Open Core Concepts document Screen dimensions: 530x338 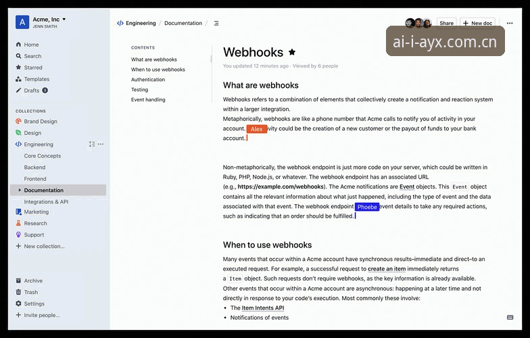pos(42,155)
